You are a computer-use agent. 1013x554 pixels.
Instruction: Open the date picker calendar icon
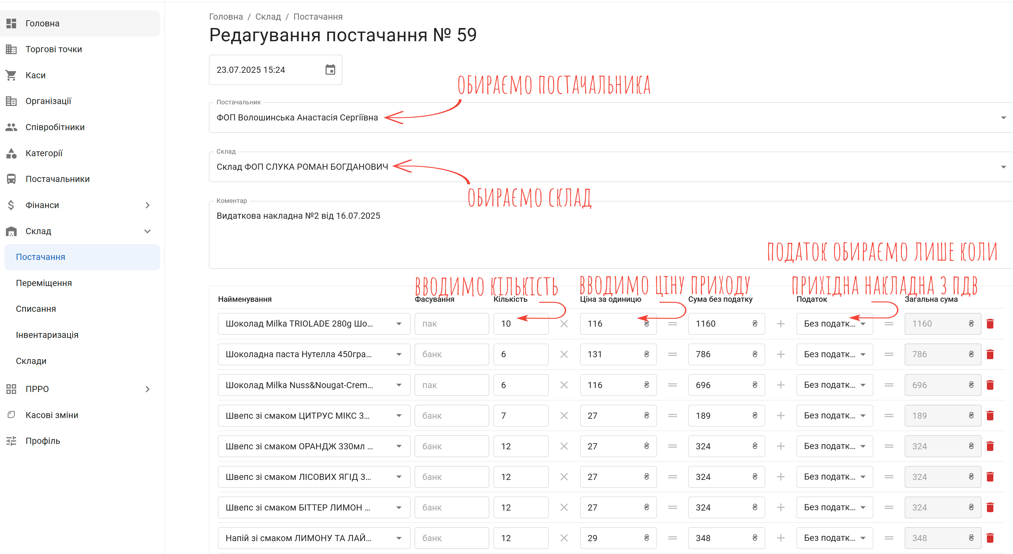click(x=330, y=70)
